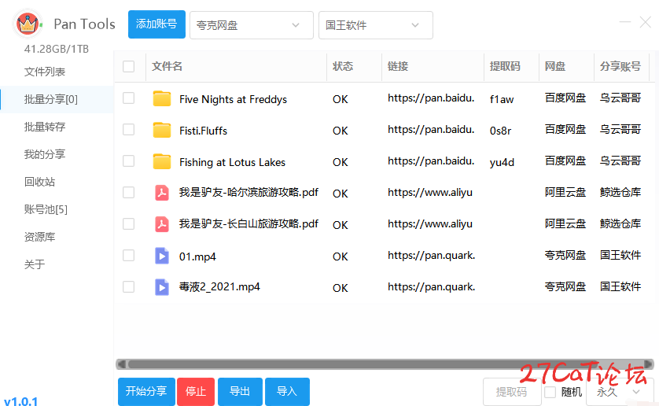Image resolution: width=659 pixels, height=406 pixels.
Task: Click the 添加账号 button
Action: pyautogui.click(x=156, y=24)
